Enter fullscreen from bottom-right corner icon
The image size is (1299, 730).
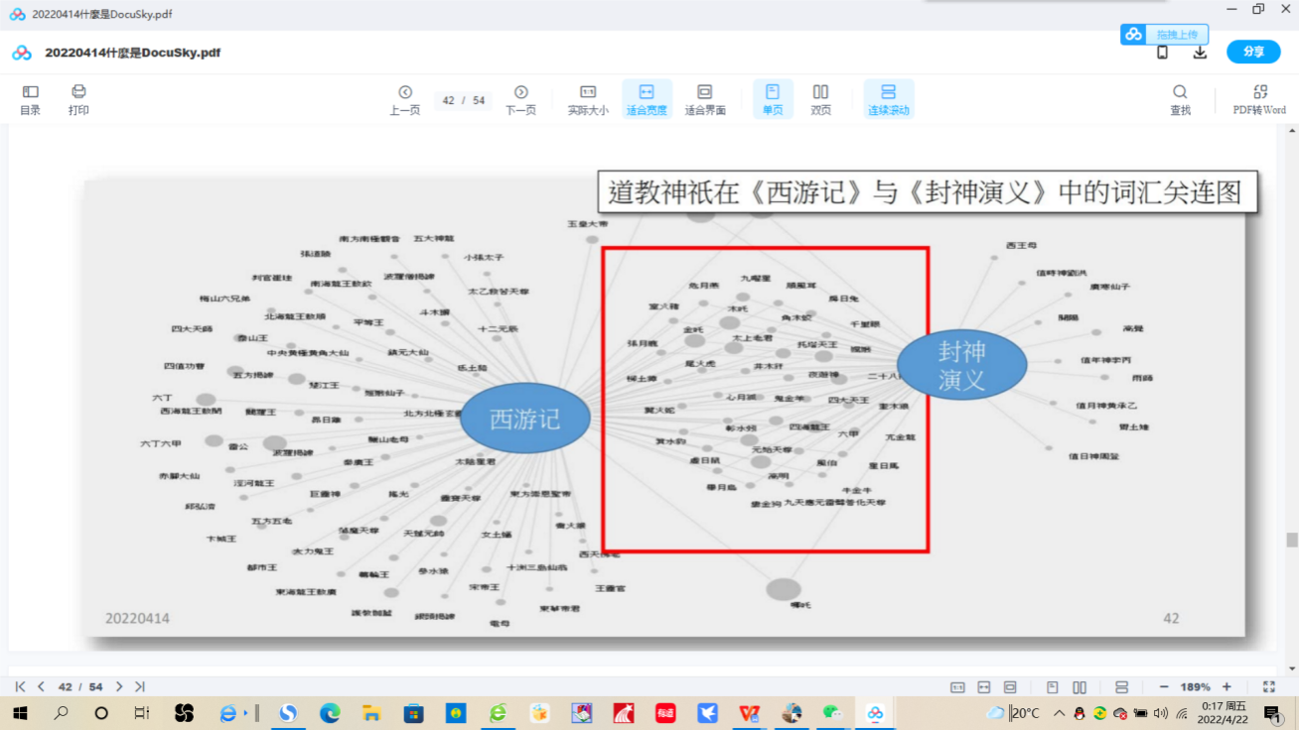point(1268,686)
